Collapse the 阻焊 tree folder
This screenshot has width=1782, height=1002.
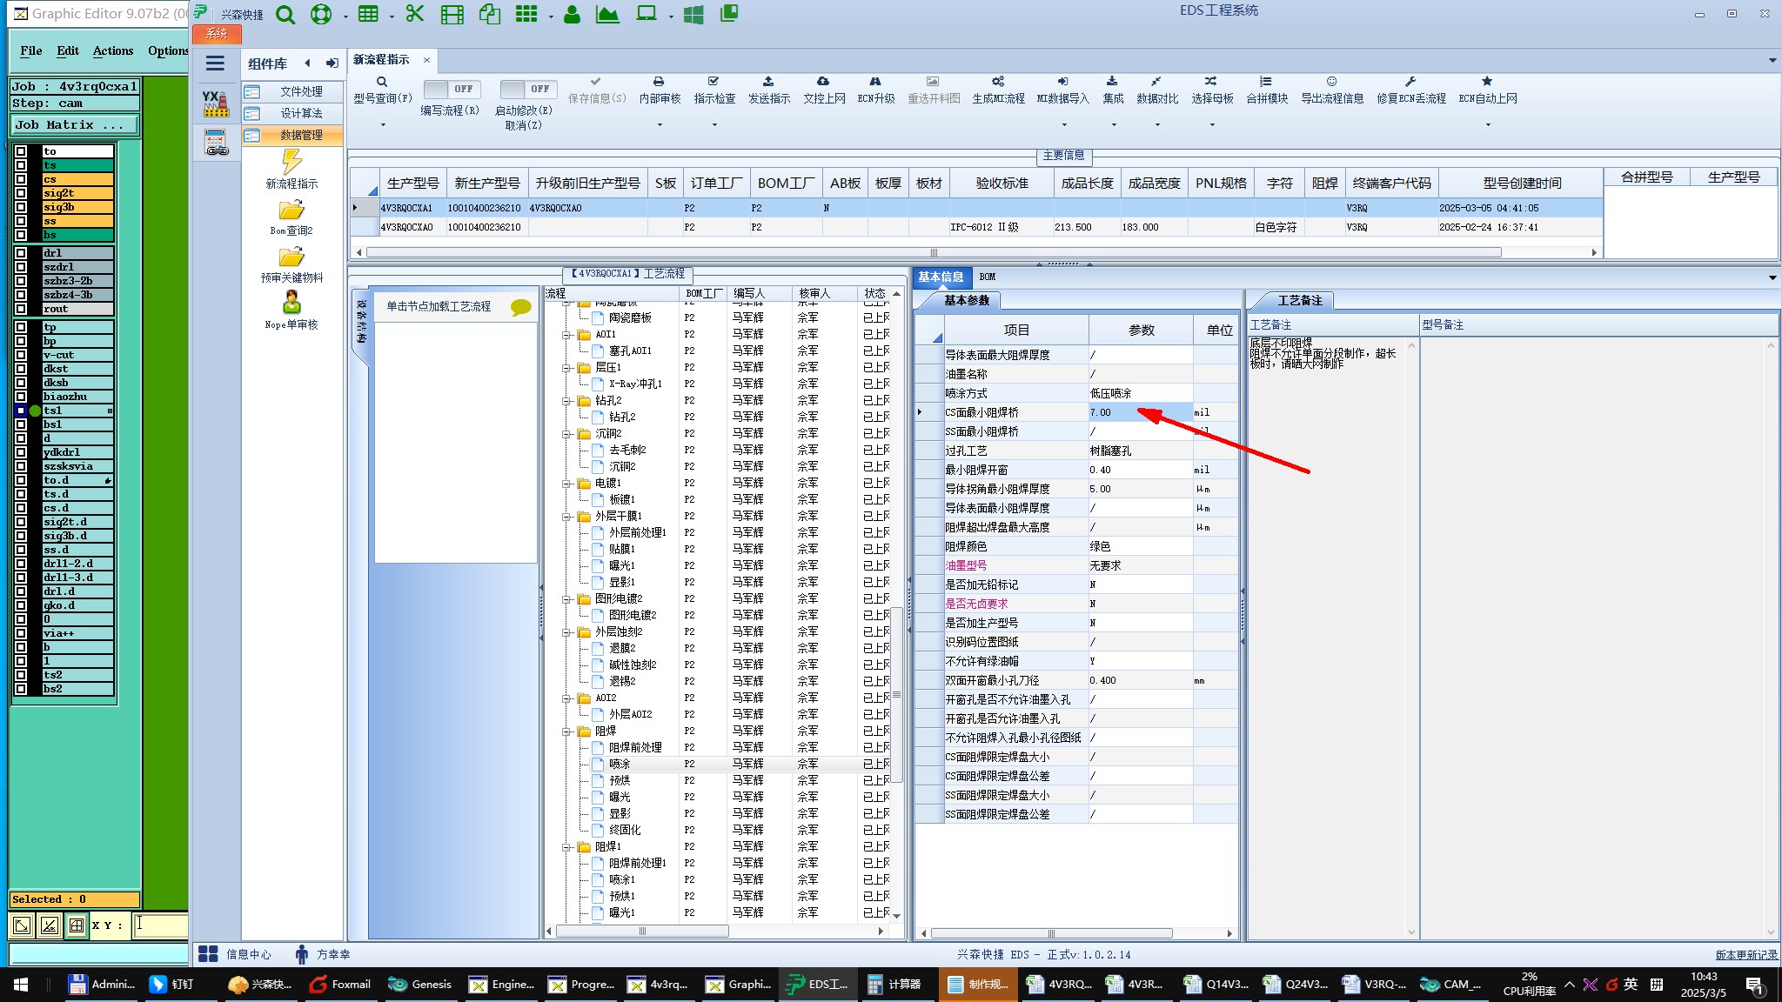coord(567,731)
